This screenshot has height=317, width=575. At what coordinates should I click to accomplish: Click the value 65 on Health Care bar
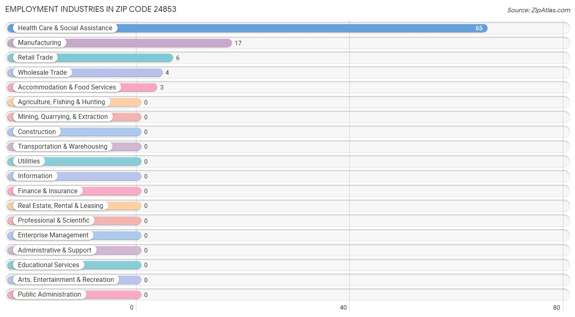tap(479, 28)
